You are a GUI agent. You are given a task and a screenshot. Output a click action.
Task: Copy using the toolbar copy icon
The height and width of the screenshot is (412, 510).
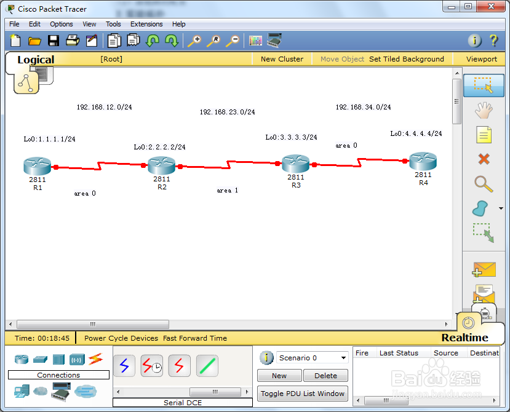(114, 41)
